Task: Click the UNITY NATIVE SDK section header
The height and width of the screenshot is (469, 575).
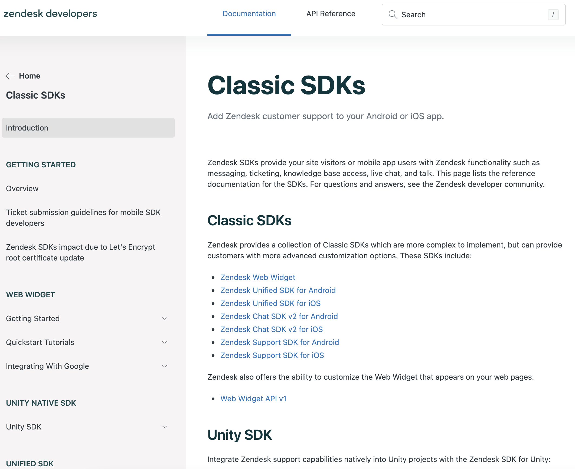Action: click(41, 403)
